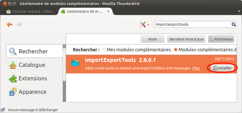Viewport: 242px width, 113px height.
Task: Click the magnifier icon in search field
Action: click(x=233, y=24)
